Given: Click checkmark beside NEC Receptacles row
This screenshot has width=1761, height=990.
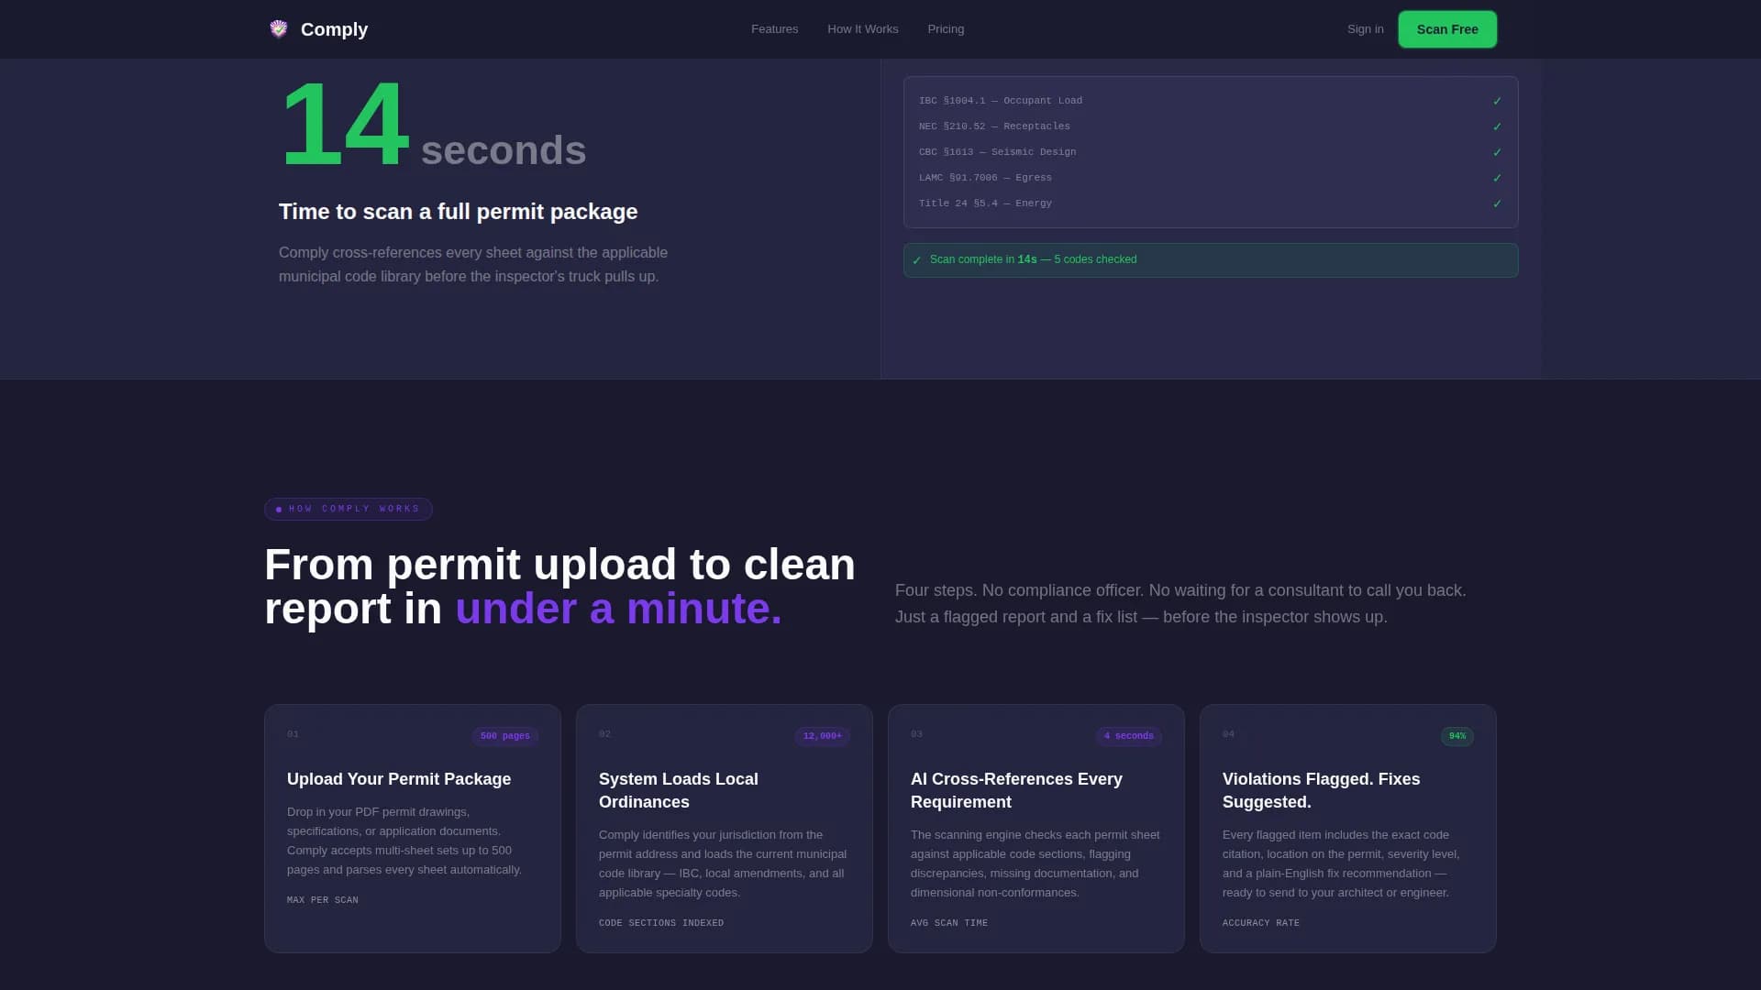Looking at the screenshot, I should pos(1497,126).
